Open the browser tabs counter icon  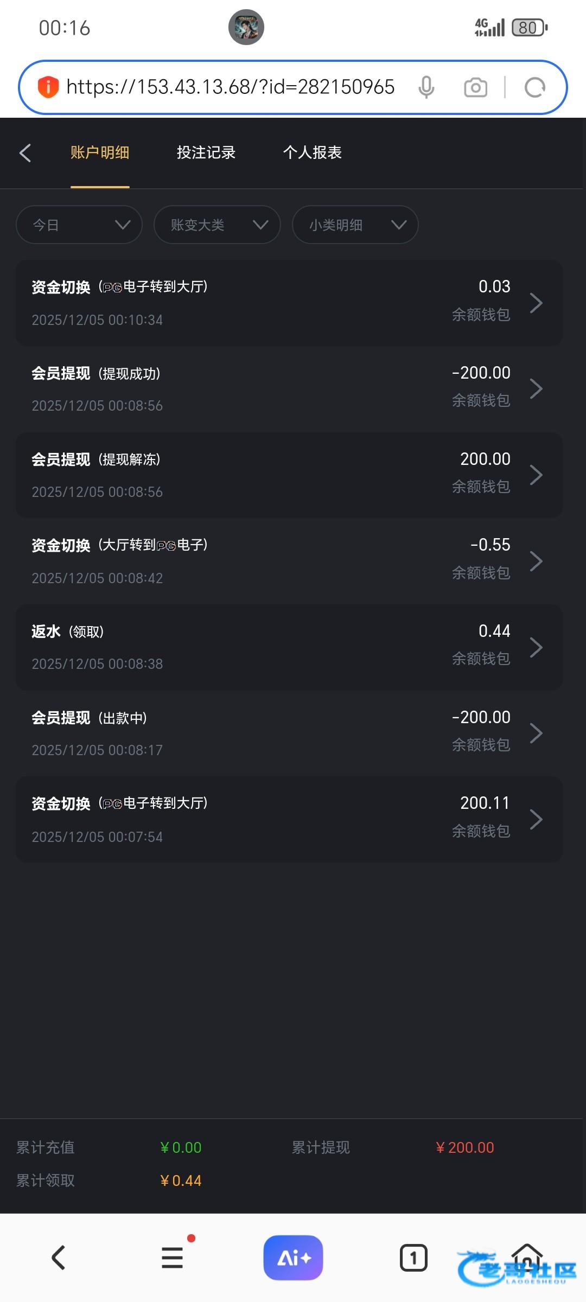(x=413, y=1258)
